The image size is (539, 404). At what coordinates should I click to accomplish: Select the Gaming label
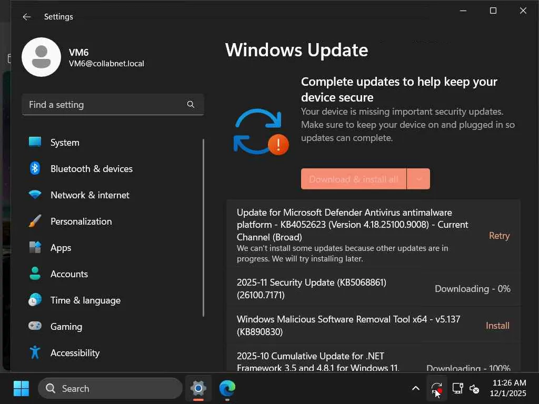tap(66, 326)
